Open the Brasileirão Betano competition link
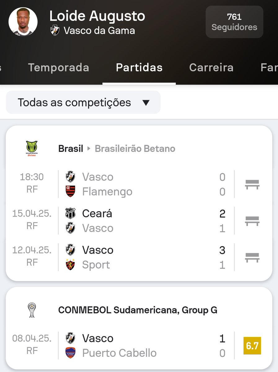 point(135,149)
